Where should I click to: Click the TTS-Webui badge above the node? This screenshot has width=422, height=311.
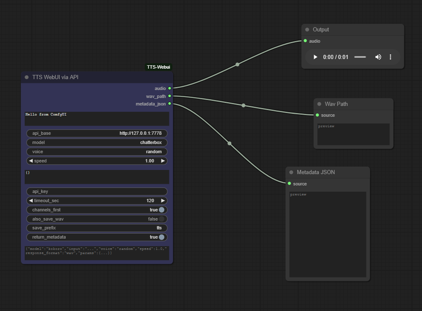click(158, 67)
